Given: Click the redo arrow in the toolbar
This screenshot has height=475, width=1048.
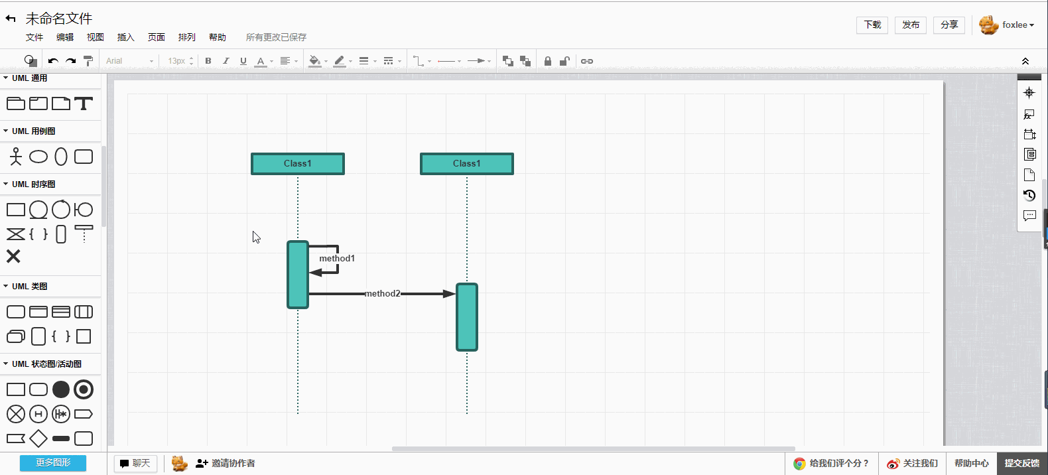Looking at the screenshot, I should (70, 61).
